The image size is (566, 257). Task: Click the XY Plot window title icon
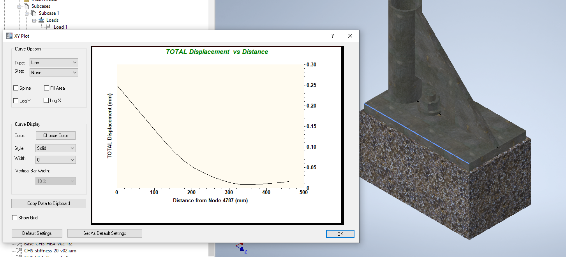9,36
